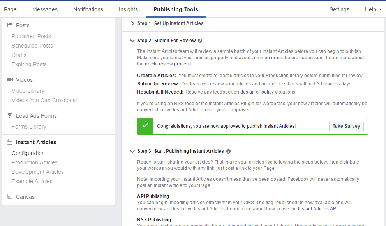
Task: Click info icon next to Step 3 heading
Action: coord(229,152)
